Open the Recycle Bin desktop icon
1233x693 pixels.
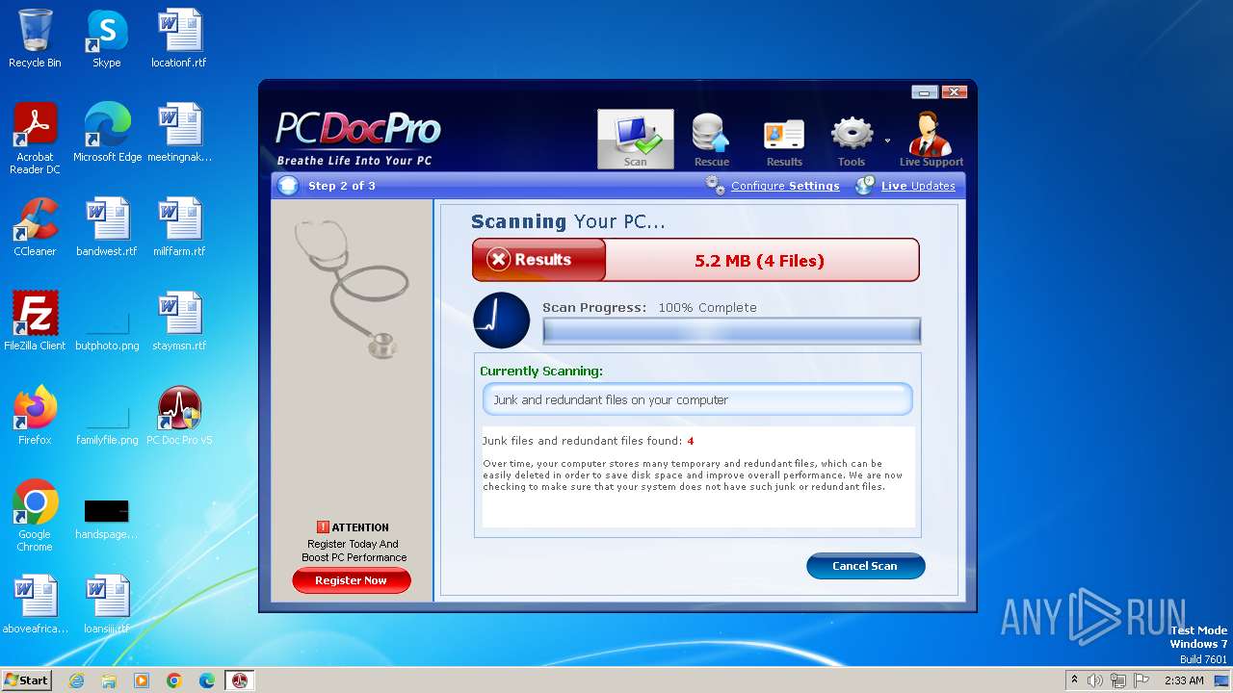coord(35,38)
